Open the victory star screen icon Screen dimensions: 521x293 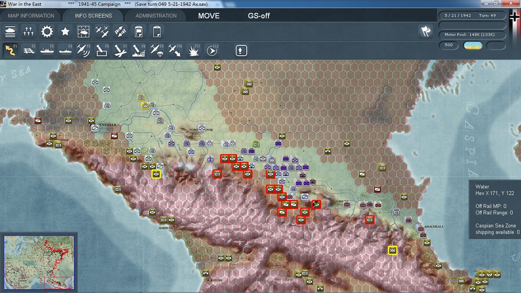point(65,32)
